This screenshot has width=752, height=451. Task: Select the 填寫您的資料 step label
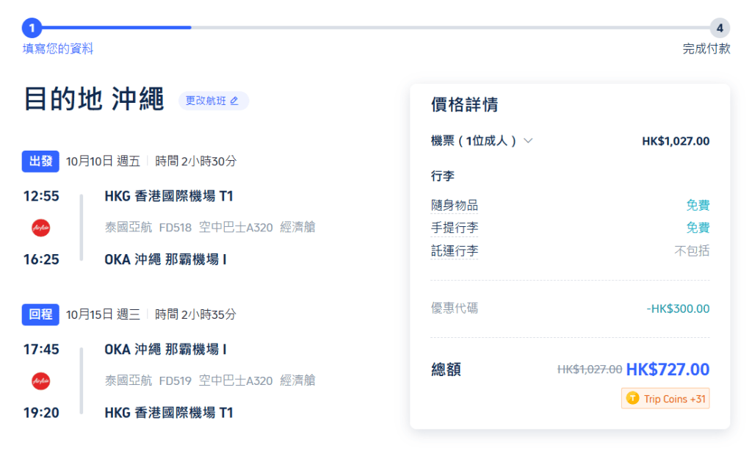tap(58, 49)
